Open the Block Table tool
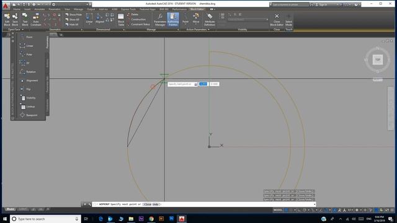The height and width of the screenshot is (223, 397). tap(121, 19)
